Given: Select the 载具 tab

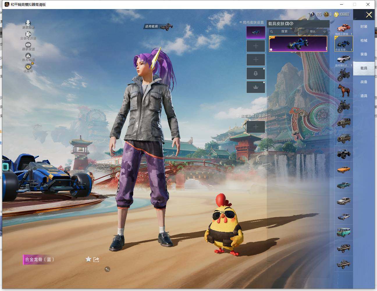Looking at the screenshot, I should [364, 68].
